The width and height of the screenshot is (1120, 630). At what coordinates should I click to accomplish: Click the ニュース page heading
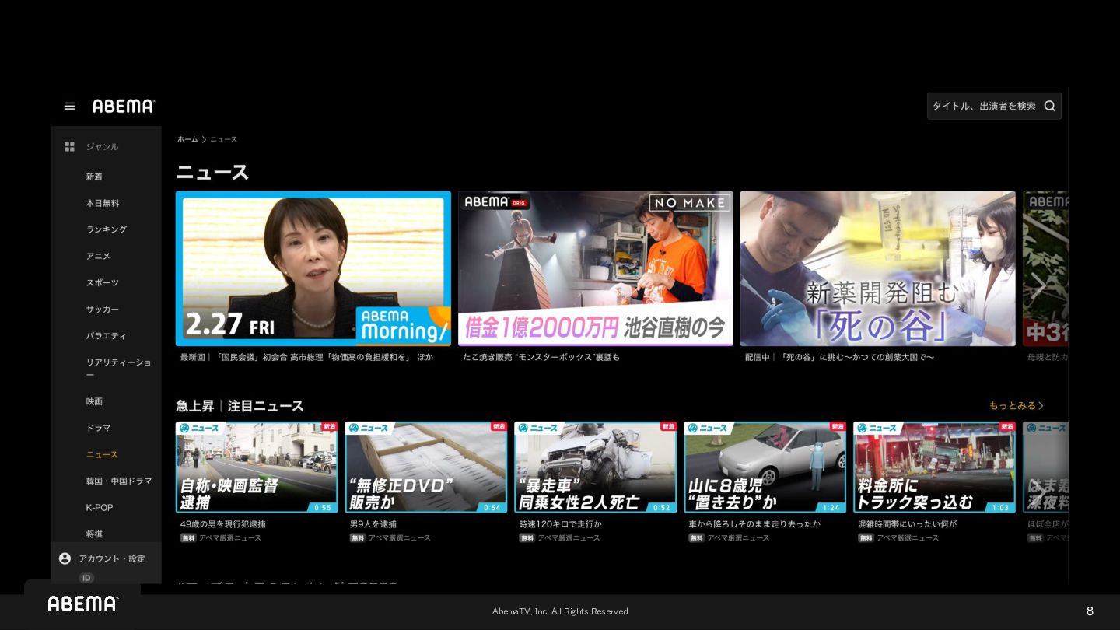pyautogui.click(x=212, y=173)
